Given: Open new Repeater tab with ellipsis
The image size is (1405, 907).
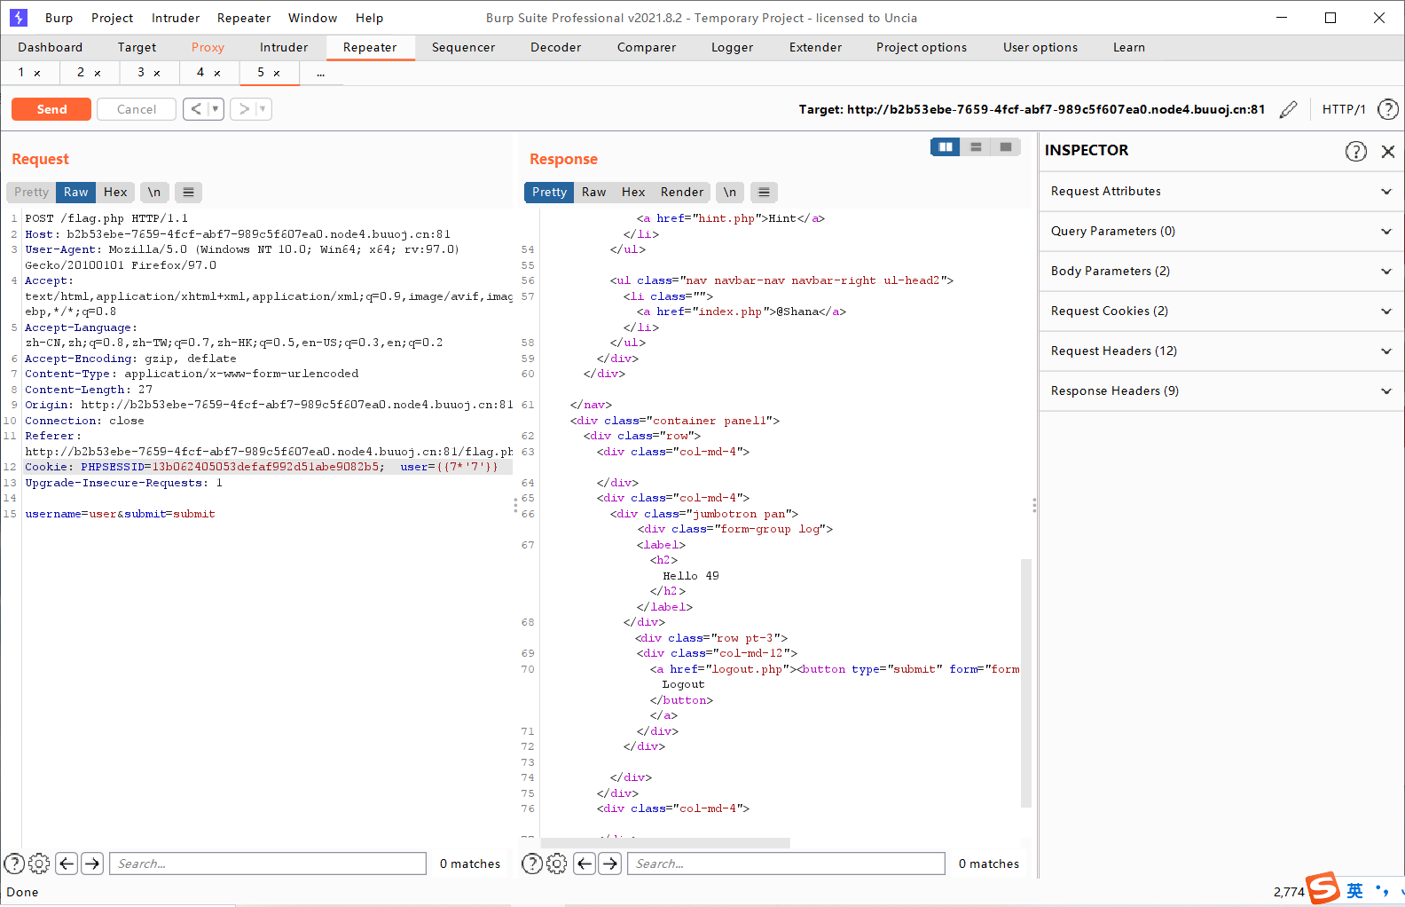Looking at the screenshot, I should [x=321, y=73].
